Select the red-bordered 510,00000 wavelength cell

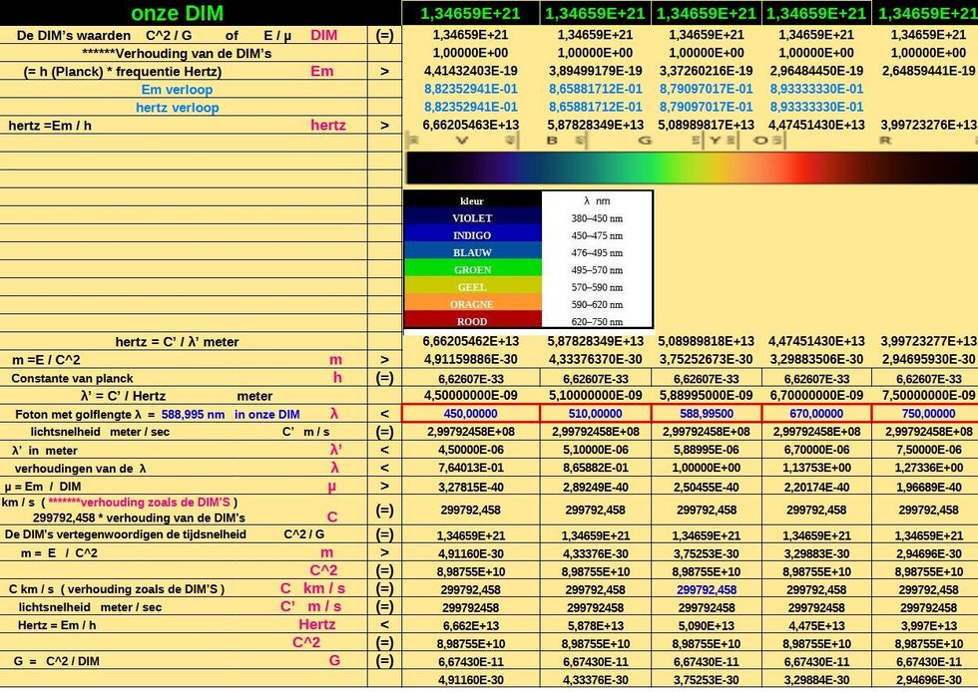(595, 414)
